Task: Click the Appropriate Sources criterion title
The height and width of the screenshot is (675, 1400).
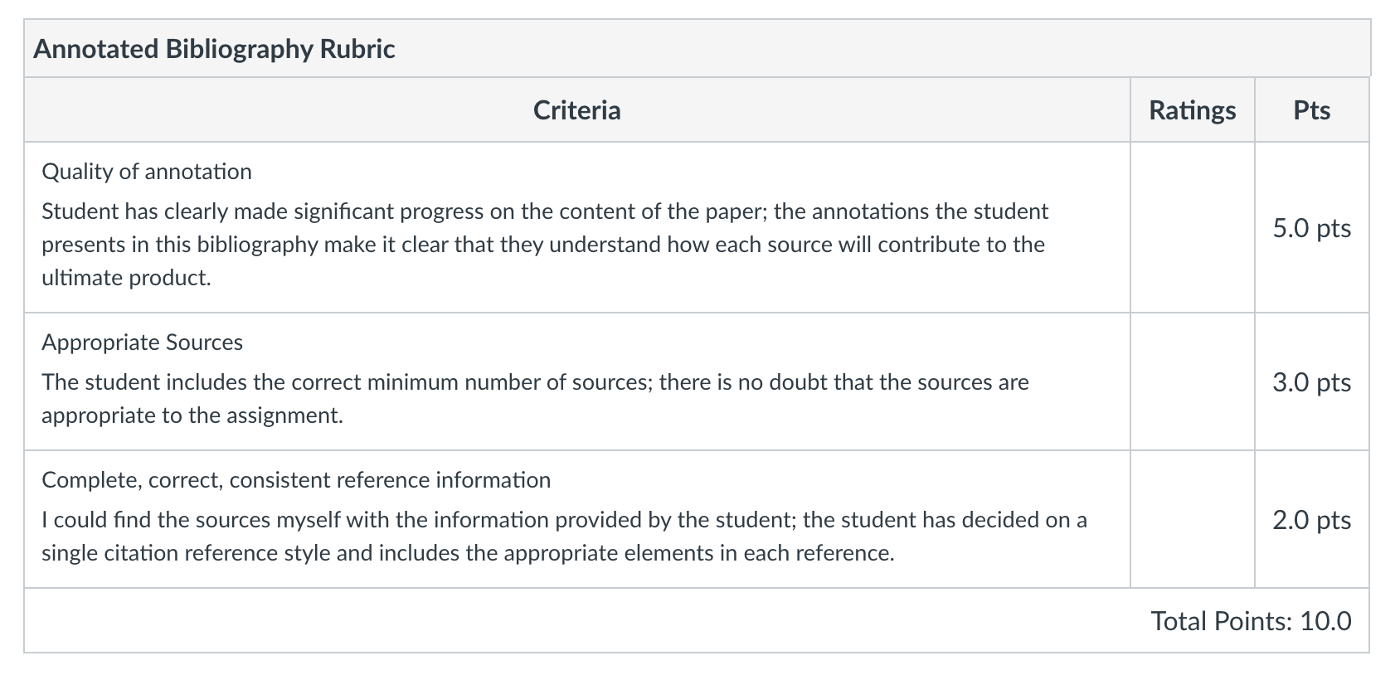Action: coord(142,342)
